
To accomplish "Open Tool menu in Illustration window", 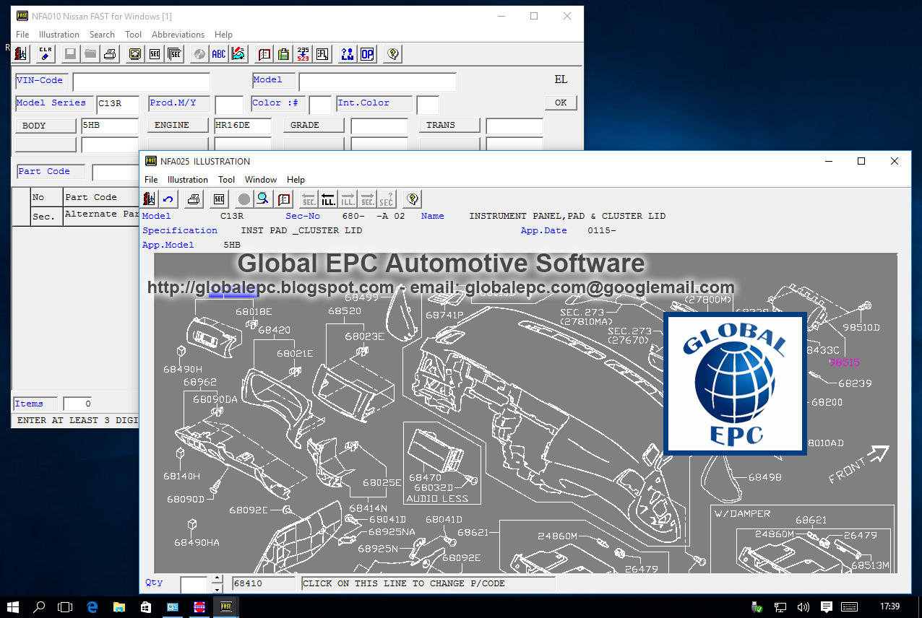I will (x=227, y=180).
